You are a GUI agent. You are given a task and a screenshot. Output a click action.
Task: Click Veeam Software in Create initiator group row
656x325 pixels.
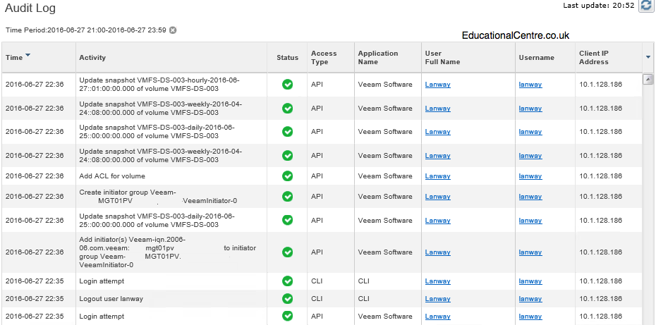(x=385, y=196)
